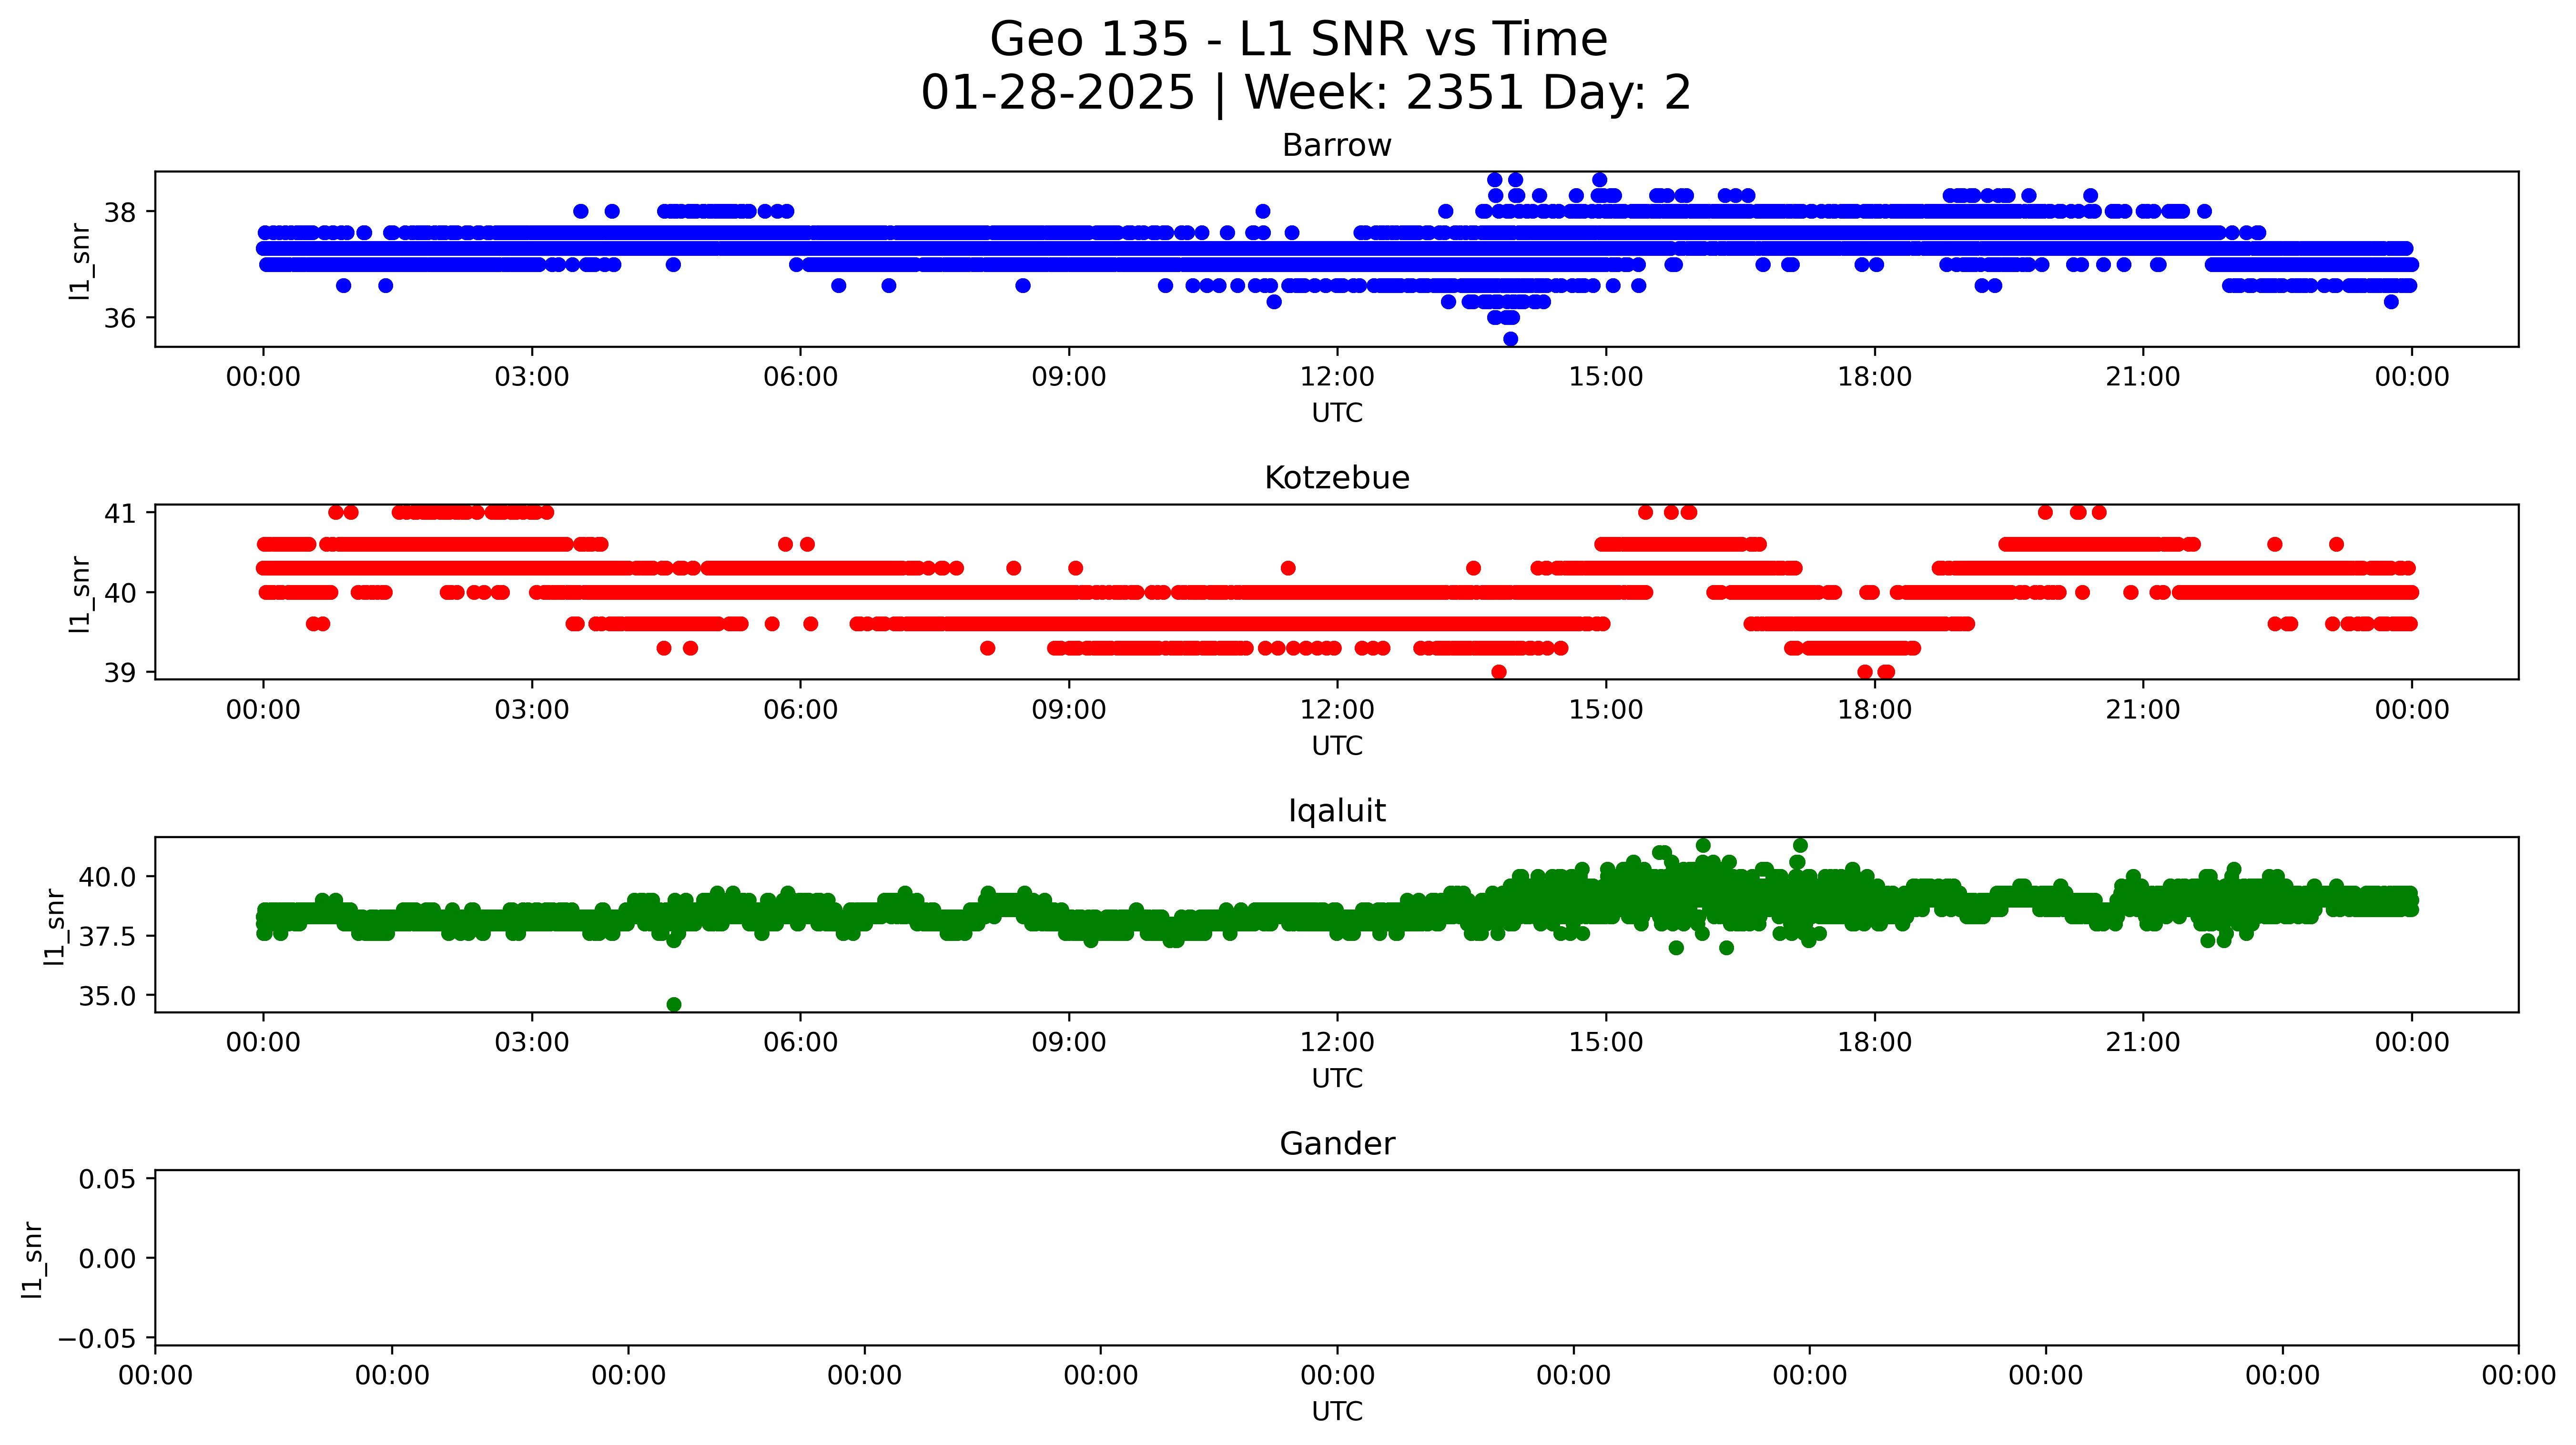2576x1445 pixels.
Task: Click the main title 'Geo 135 - L1 SNR vs Time'
Action: point(1298,40)
